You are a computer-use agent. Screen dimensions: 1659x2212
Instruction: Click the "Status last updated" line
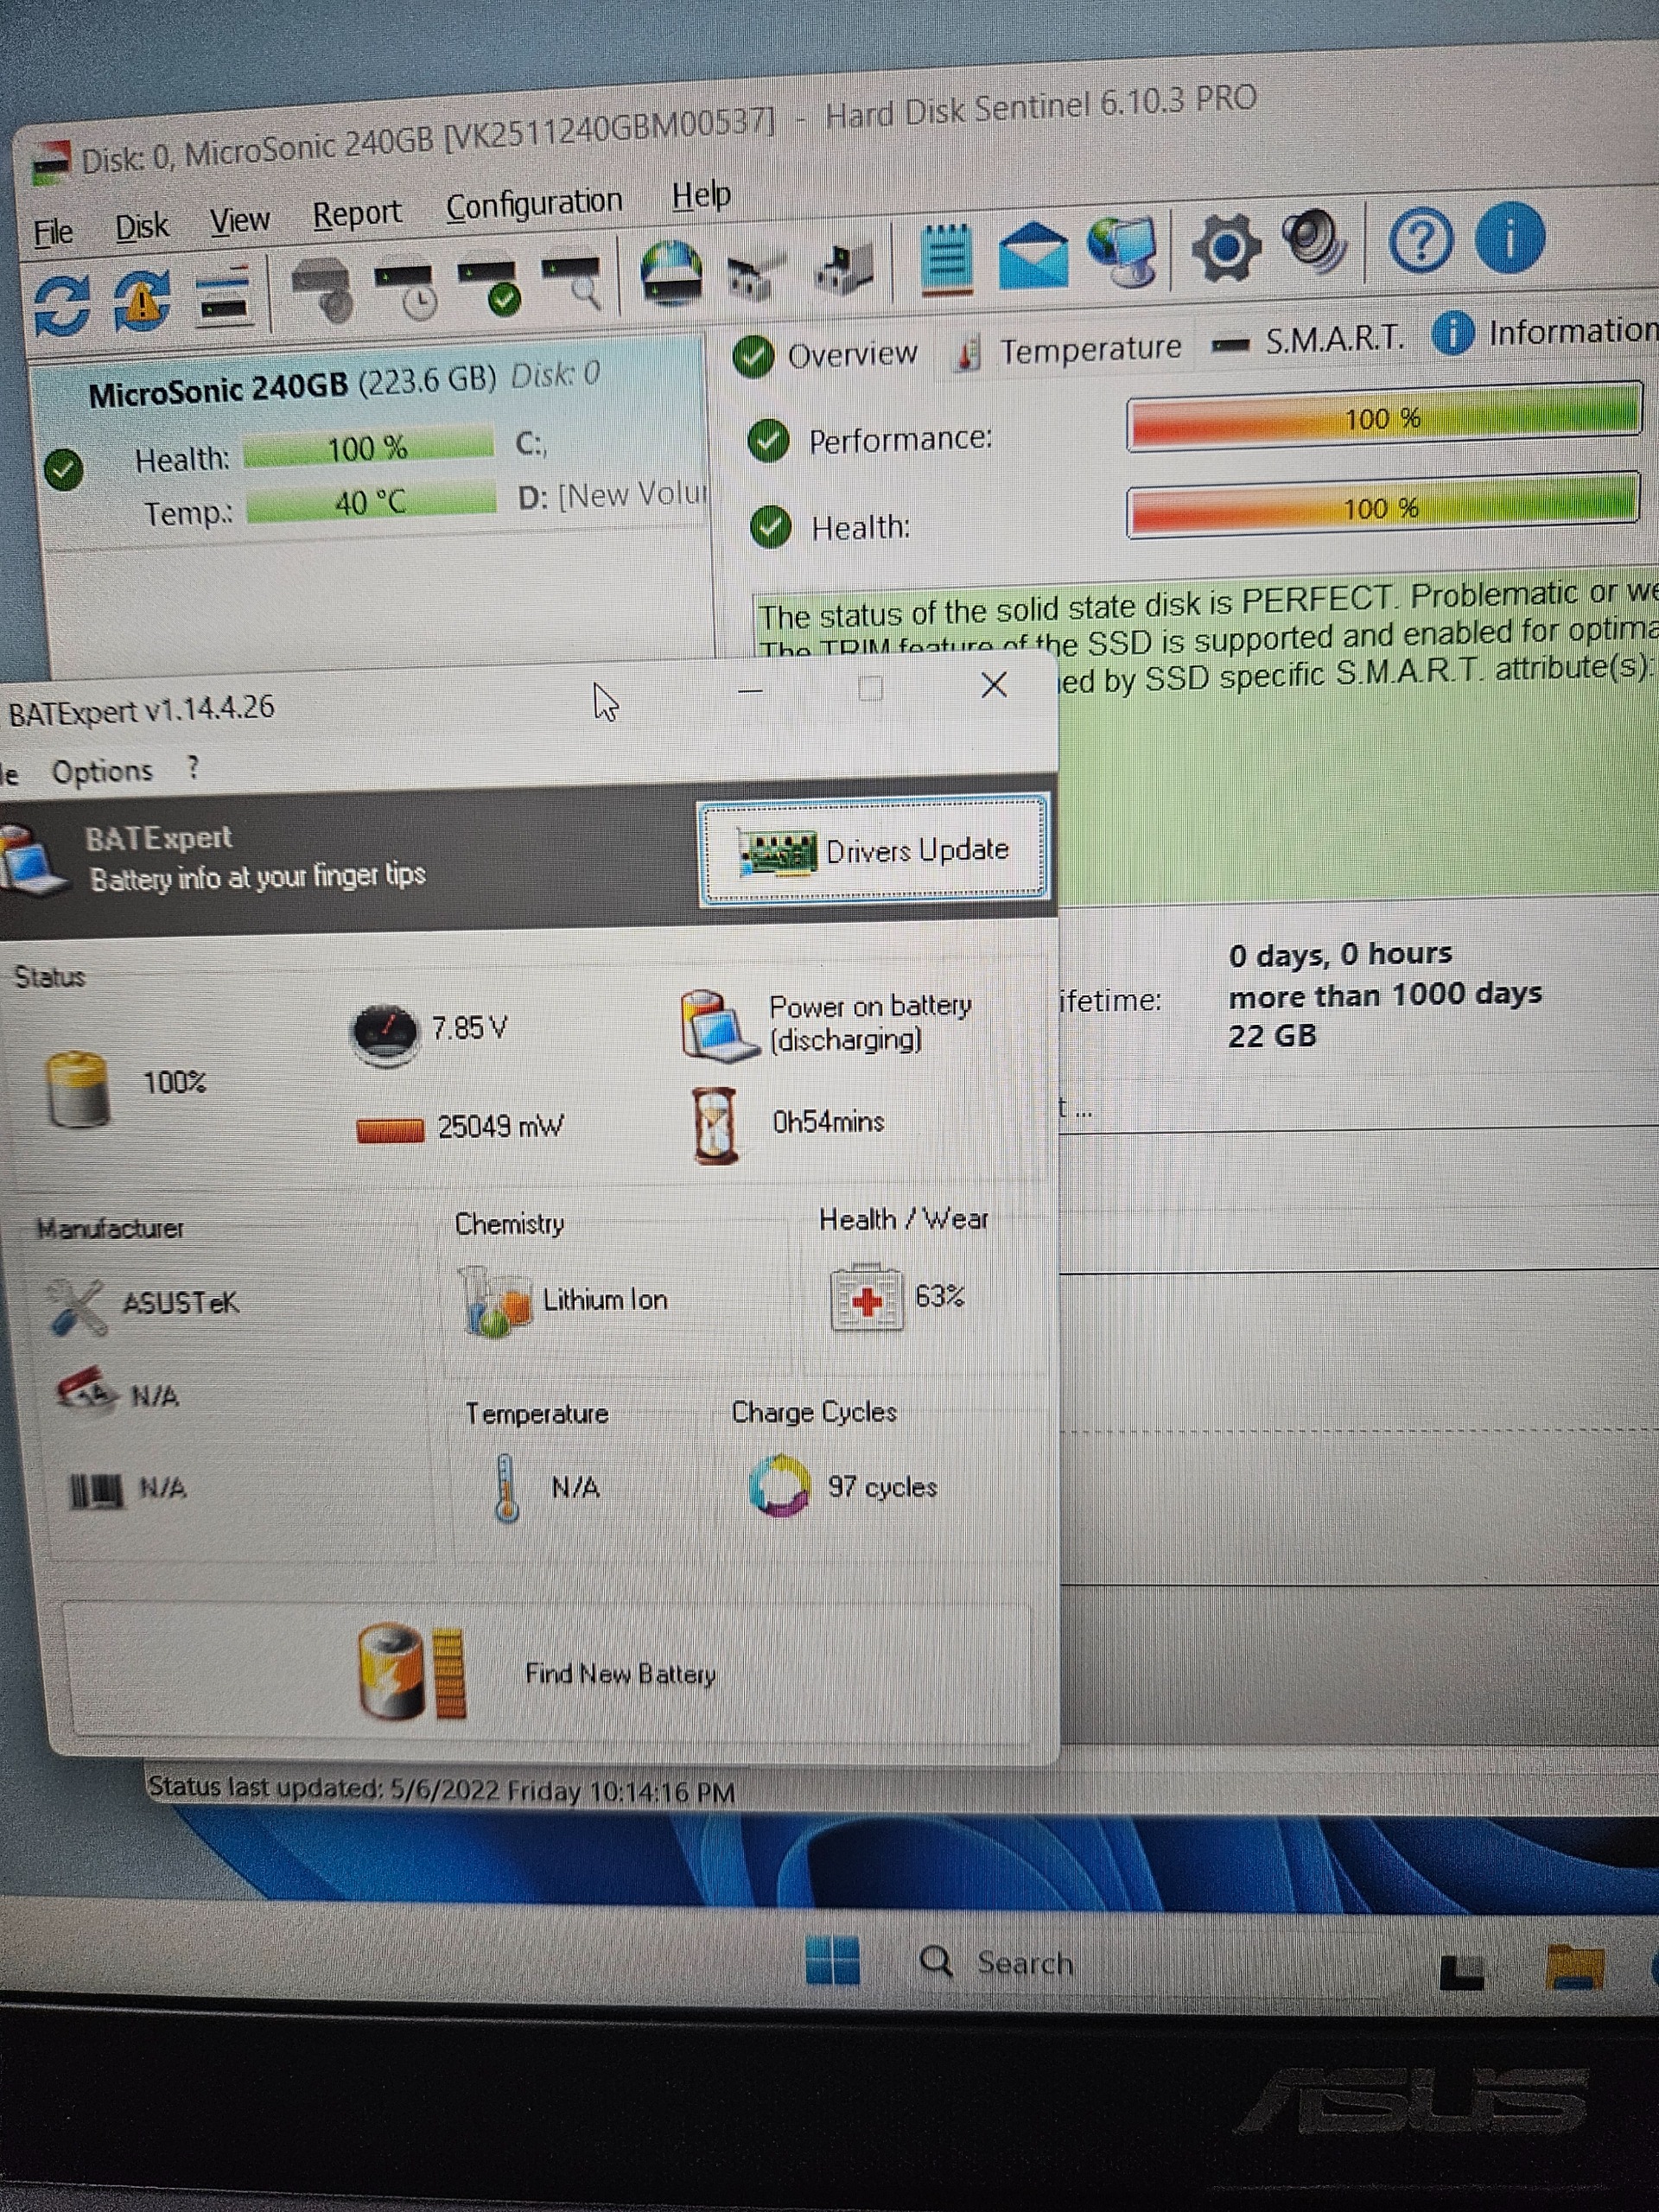click(441, 1790)
